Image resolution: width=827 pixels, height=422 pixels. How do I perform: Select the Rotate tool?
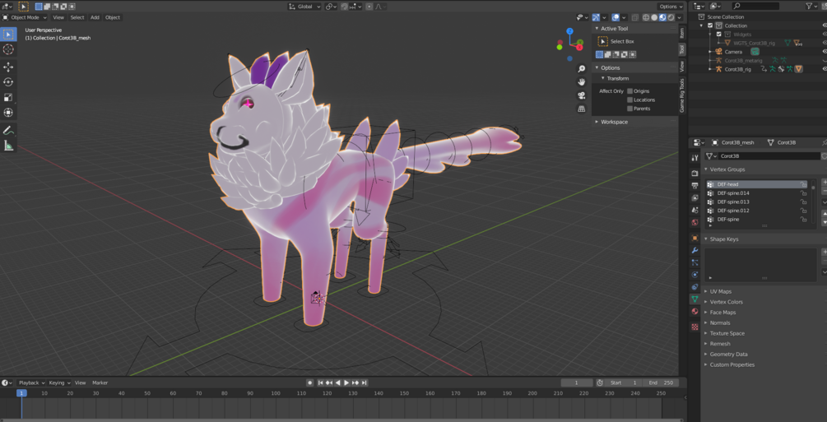(8, 81)
